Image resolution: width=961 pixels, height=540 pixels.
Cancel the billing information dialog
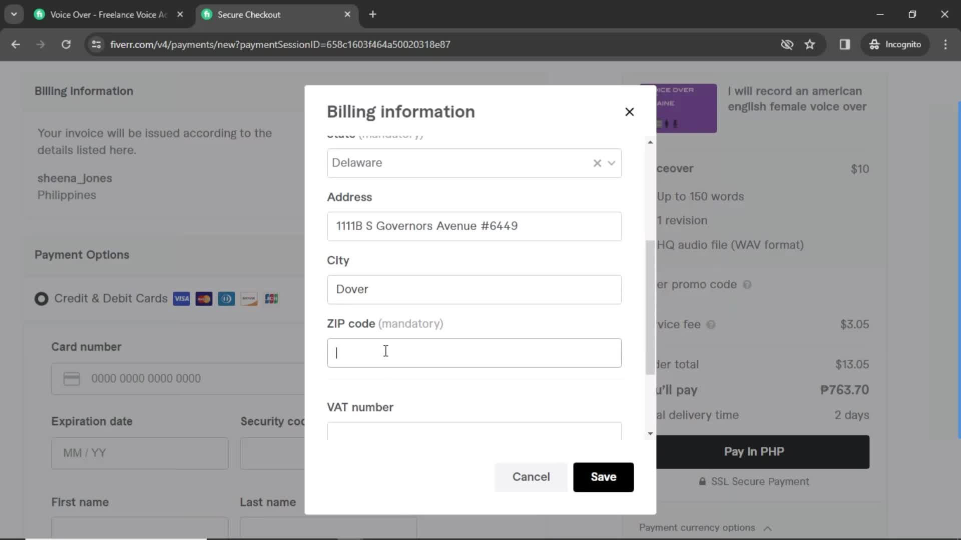tap(531, 477)
